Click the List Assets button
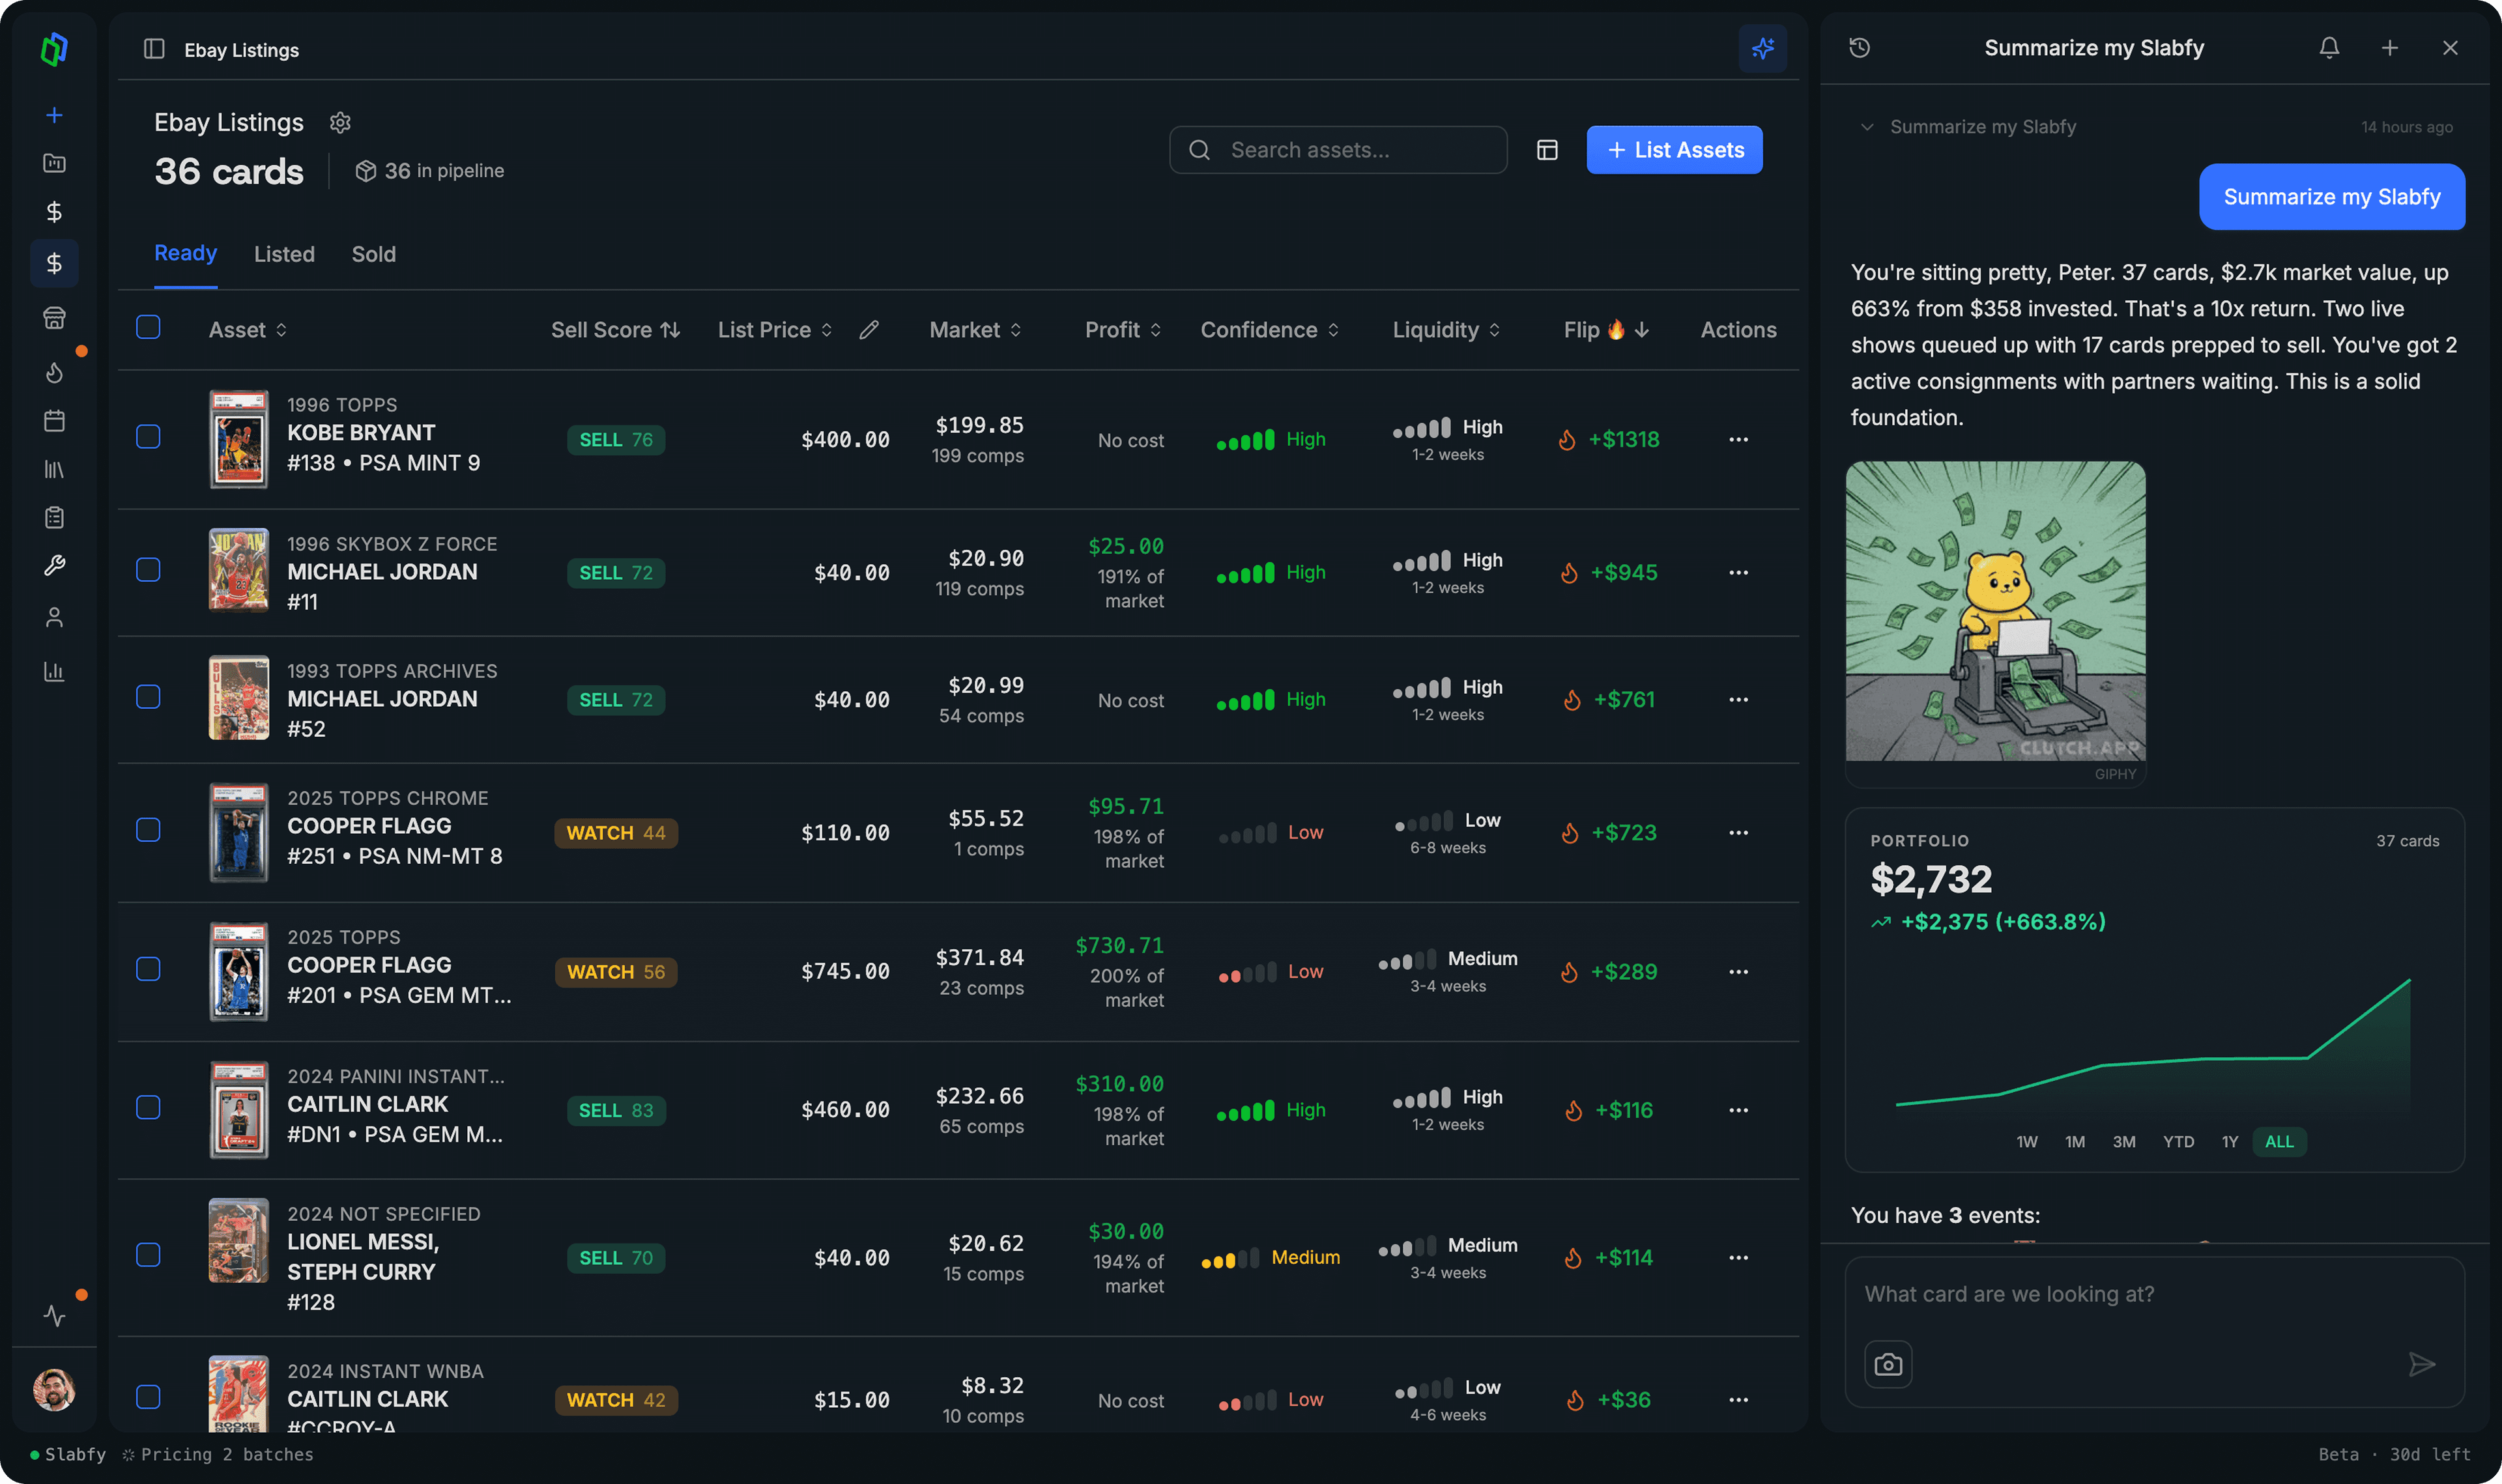Image resolution: width=2502 pixels, height=1484 pixels. (1674, 149)
